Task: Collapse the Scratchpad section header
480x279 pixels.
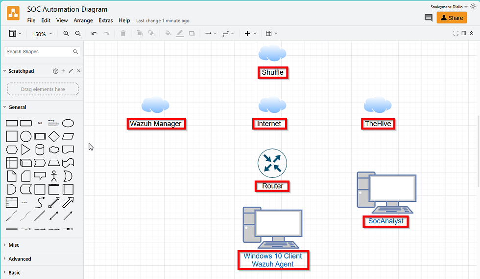Action: coord(21,71)
